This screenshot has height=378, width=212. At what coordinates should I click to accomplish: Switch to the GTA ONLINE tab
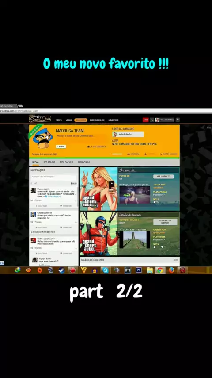coord(49,162)
